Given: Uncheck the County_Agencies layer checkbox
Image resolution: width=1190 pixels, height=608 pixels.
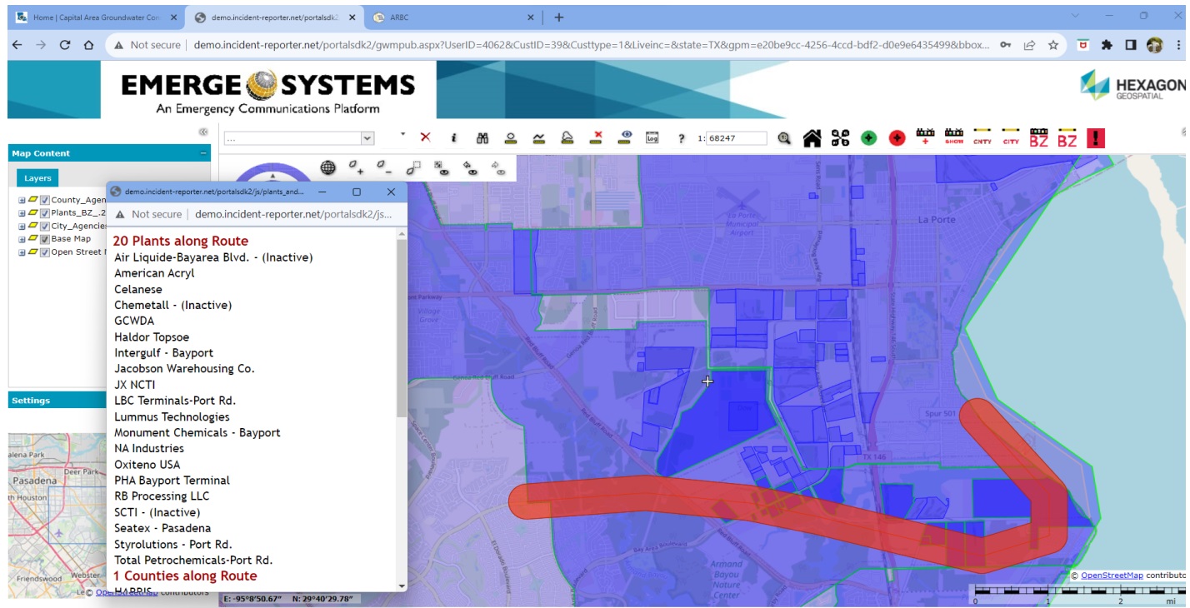Looking at the screenshot, I should click(x=45, y=200).
